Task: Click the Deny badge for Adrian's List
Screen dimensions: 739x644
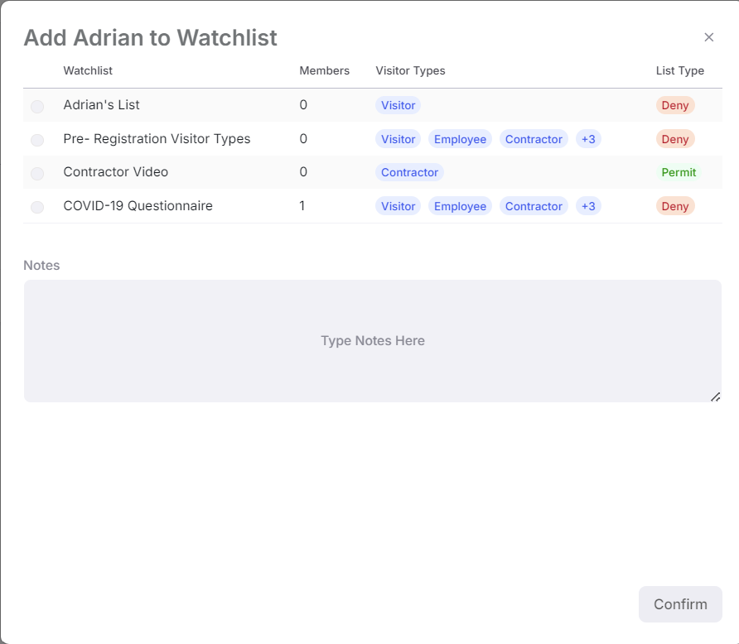Action: pyautogui.click(x=675, y=105)
